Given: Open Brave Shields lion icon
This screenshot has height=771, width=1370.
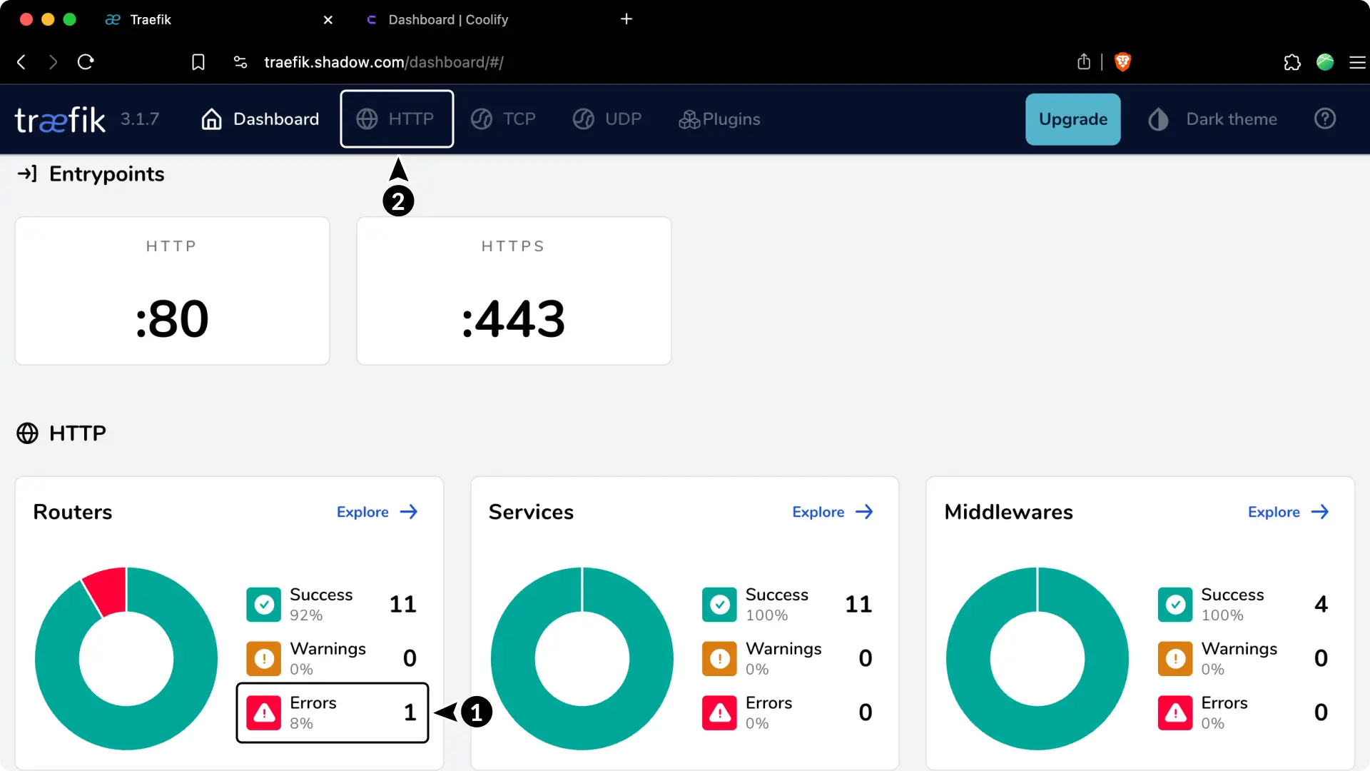Looking at the screenshot, I should (x=1122, y=62).
